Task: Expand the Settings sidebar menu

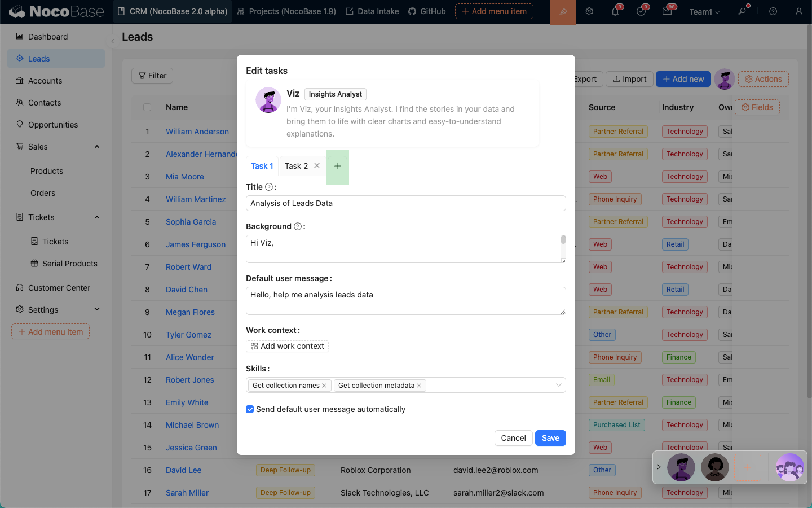Action: coord(97,309)
